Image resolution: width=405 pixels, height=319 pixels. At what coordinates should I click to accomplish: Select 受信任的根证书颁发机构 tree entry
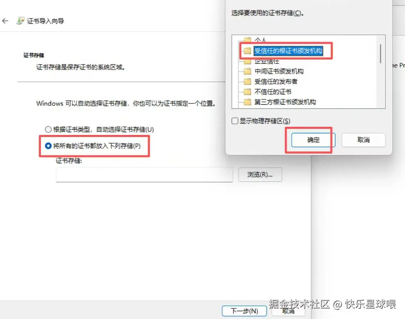click(x=288, y=51)
